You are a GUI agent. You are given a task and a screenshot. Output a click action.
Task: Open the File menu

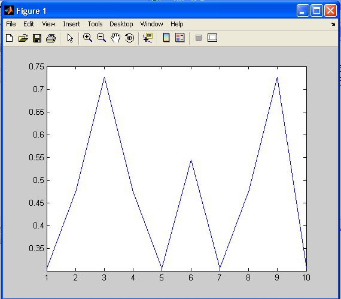(11, 24)
